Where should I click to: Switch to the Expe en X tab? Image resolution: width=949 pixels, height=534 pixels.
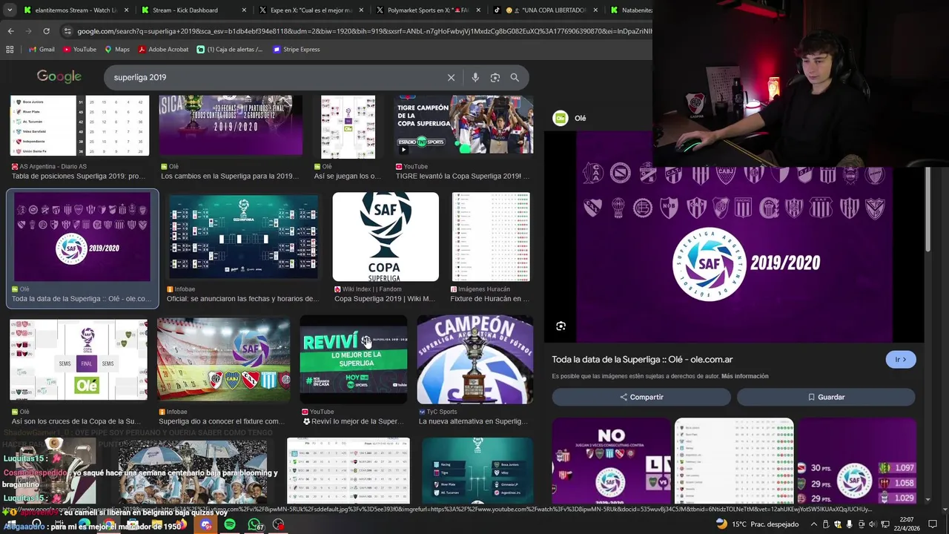[310, 10]
